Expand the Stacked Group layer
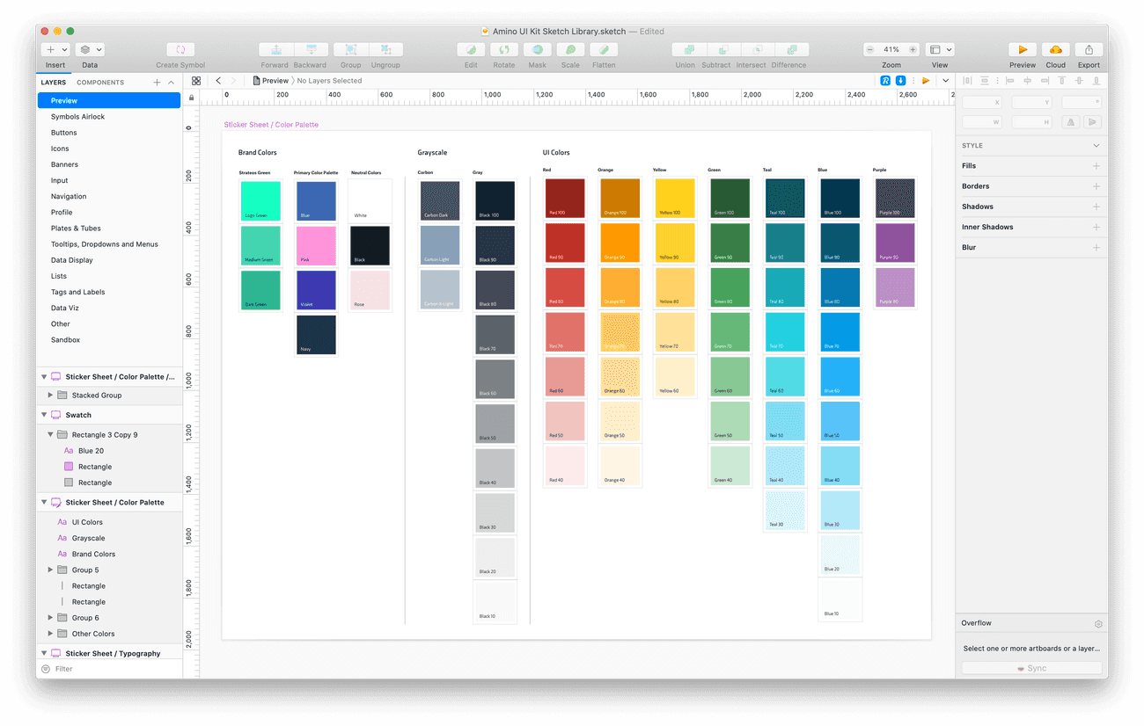 click(x=51, y=396)
